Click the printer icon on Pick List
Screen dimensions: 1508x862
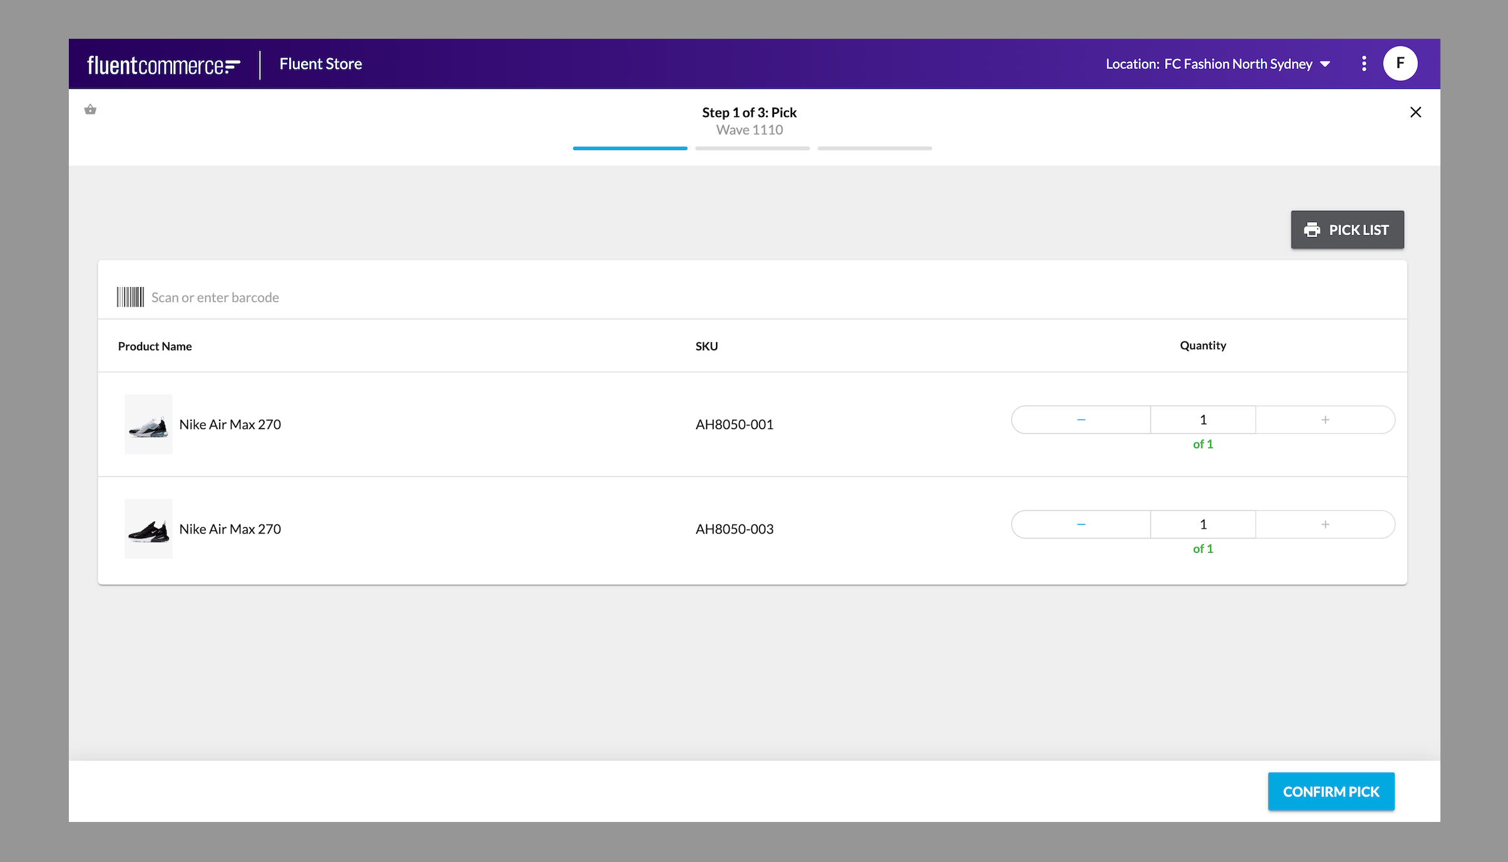click(x=1312, y=230)
